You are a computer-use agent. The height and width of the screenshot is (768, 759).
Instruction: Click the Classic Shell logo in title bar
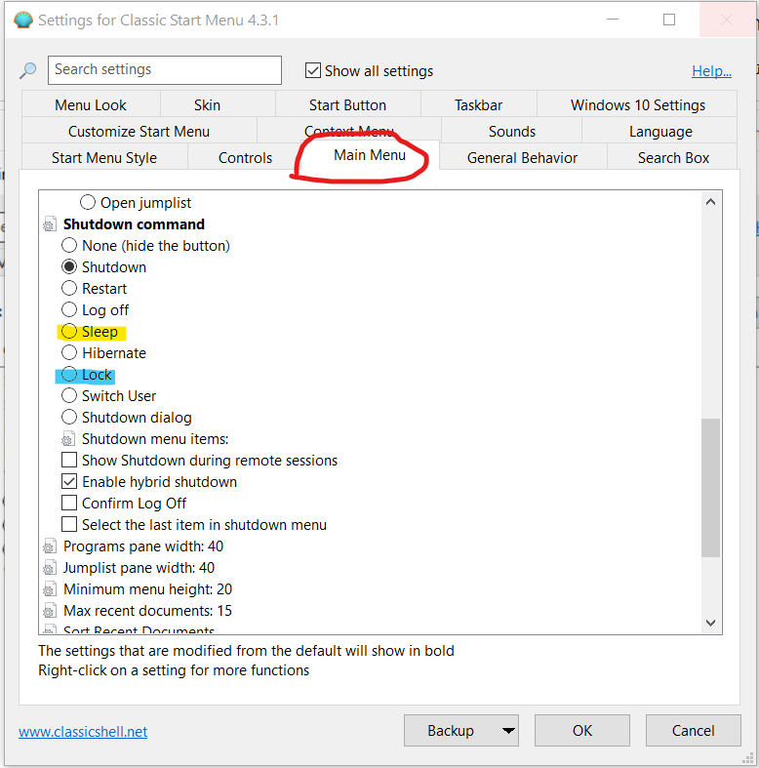click(x=23, y=20)
